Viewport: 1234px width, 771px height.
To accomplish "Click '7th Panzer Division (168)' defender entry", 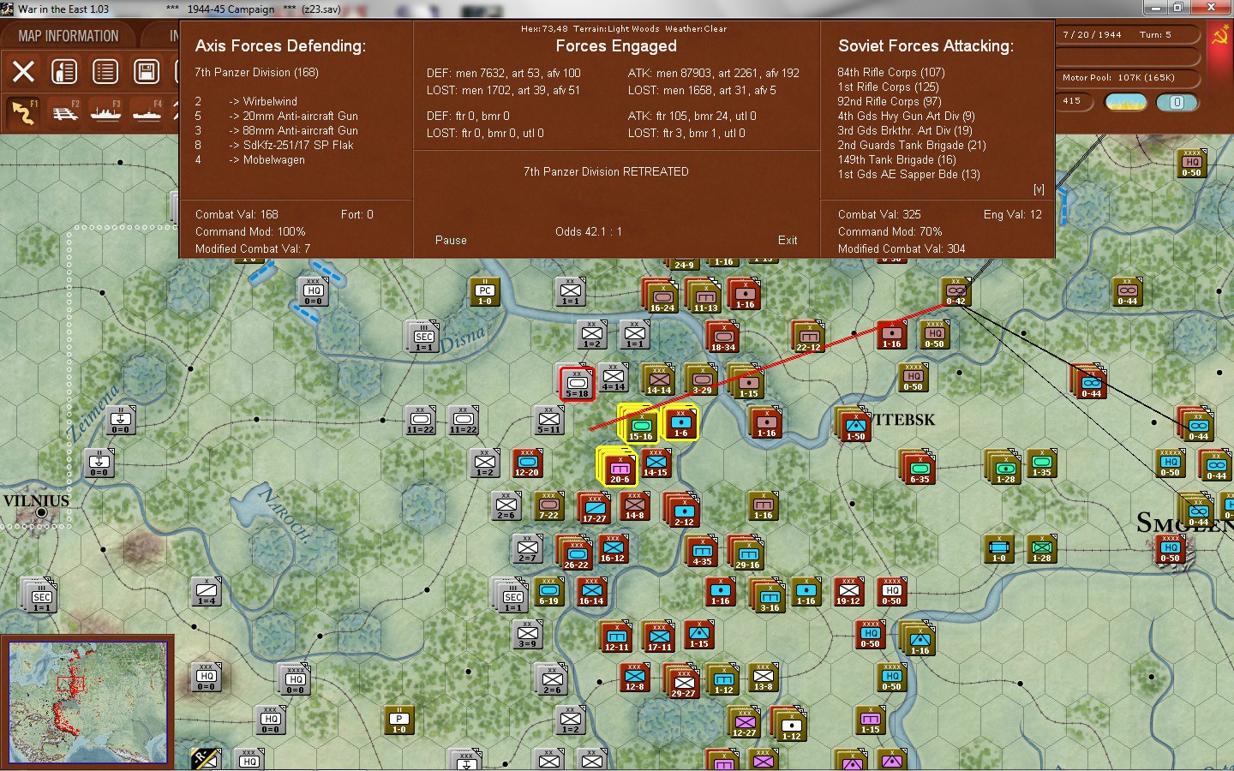I will click(x=256, y=73).
